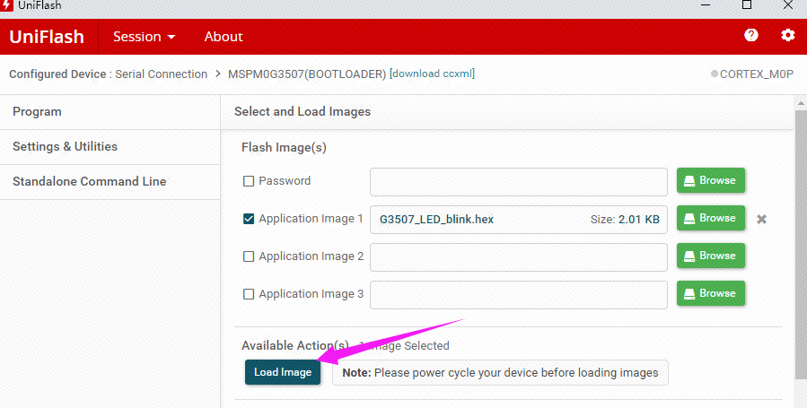807x408 pixels.
Task: Click the UniFlash home logo text
Action: (47, 37)
